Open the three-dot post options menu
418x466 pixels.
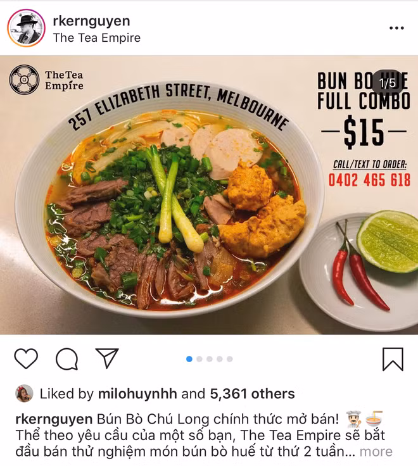coord(396,28)
